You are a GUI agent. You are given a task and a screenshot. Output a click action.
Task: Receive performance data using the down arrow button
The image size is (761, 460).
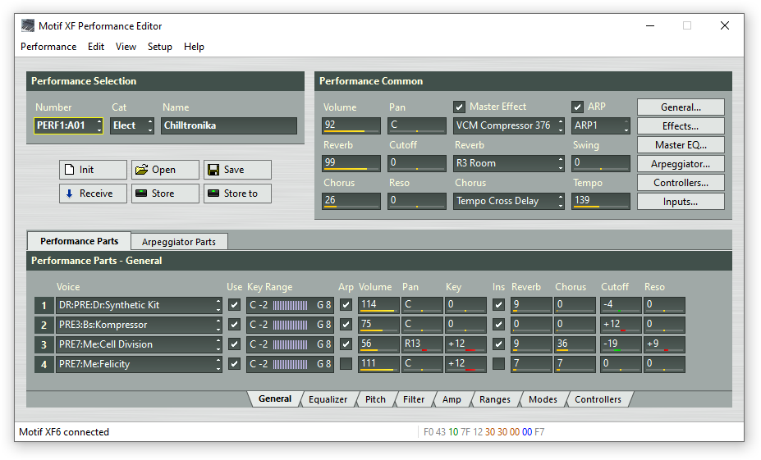tap(93, 194)
